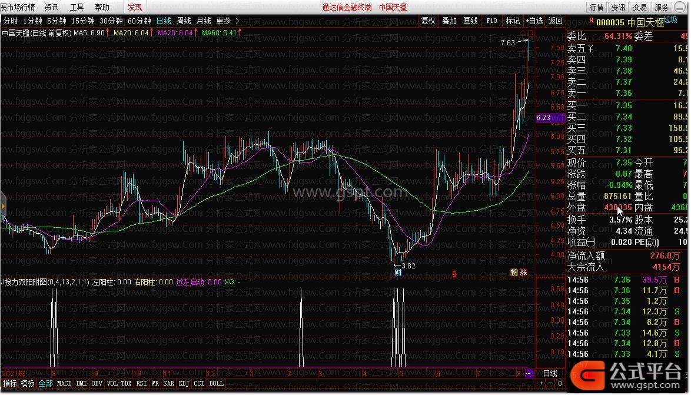
Task: Click the 叠加 overlay button
Action: 450,21
